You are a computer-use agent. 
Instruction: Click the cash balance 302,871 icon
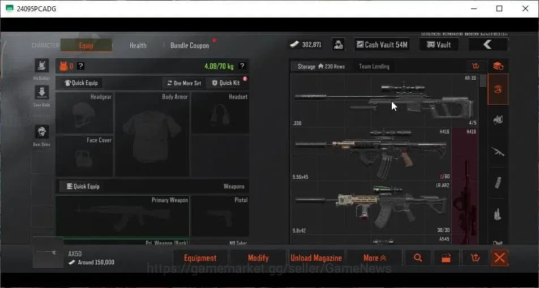tap(294, 45)
